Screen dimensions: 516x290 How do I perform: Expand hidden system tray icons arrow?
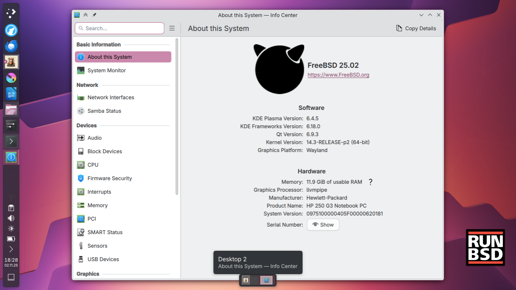point(11,249)
